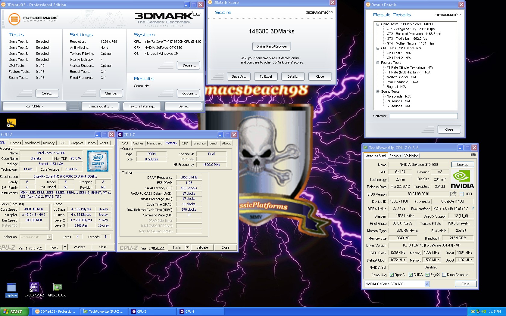Collapse the Game Tests tree node
This screenshot has width=506, height=316.
[378, 24]
